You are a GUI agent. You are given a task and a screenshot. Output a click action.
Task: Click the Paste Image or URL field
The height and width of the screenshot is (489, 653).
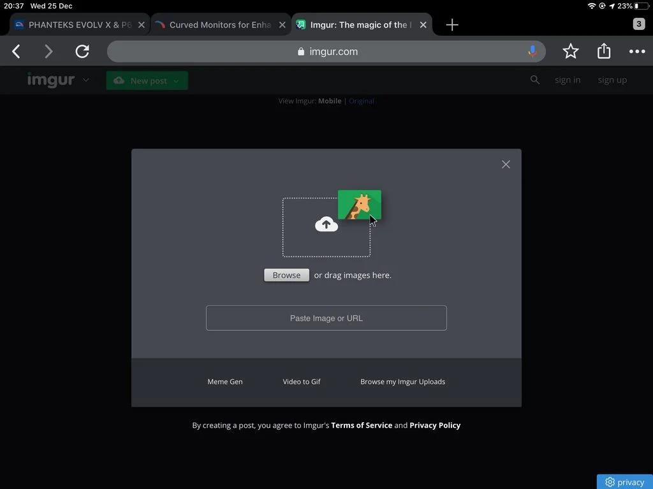tap(326, 317)
